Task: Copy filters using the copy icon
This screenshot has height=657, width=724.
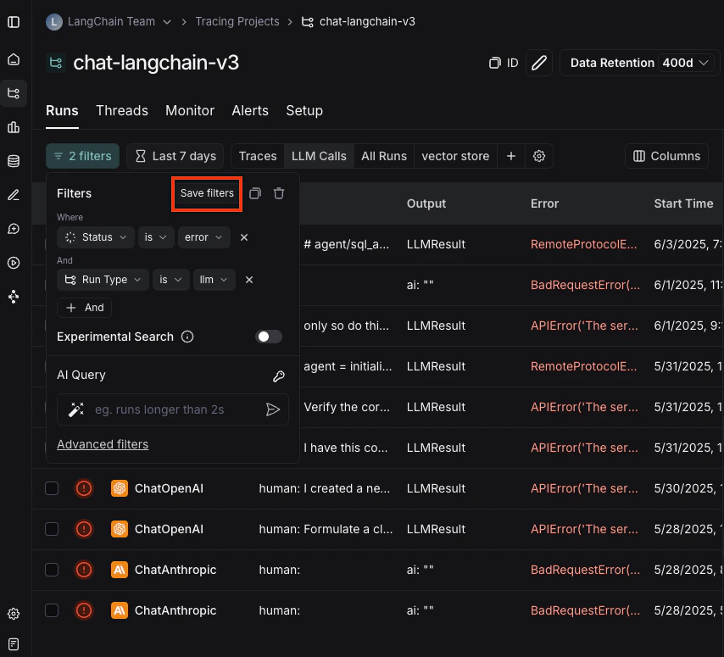Action: [255, 193]
